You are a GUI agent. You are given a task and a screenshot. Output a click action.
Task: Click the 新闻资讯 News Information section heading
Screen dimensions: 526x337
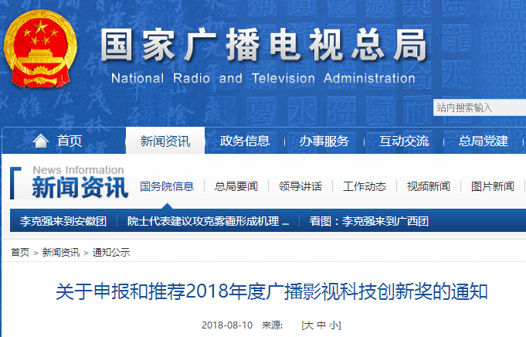point(80,182)
